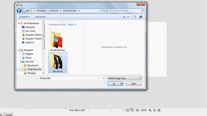
Task: Collapse the Kitaplıklar group
Action: (x=19, y=50)
